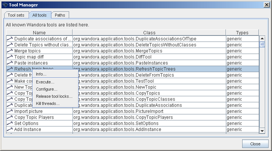The height and width of the screenshot is (151, 272).
Task: Open the Paths tab
Action: click(60, 15)
